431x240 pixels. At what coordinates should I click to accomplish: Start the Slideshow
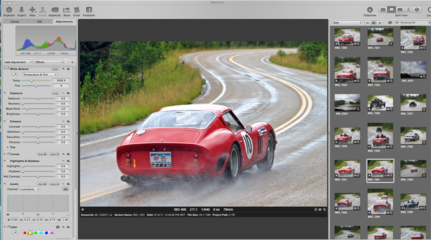[x=370, y=10]
